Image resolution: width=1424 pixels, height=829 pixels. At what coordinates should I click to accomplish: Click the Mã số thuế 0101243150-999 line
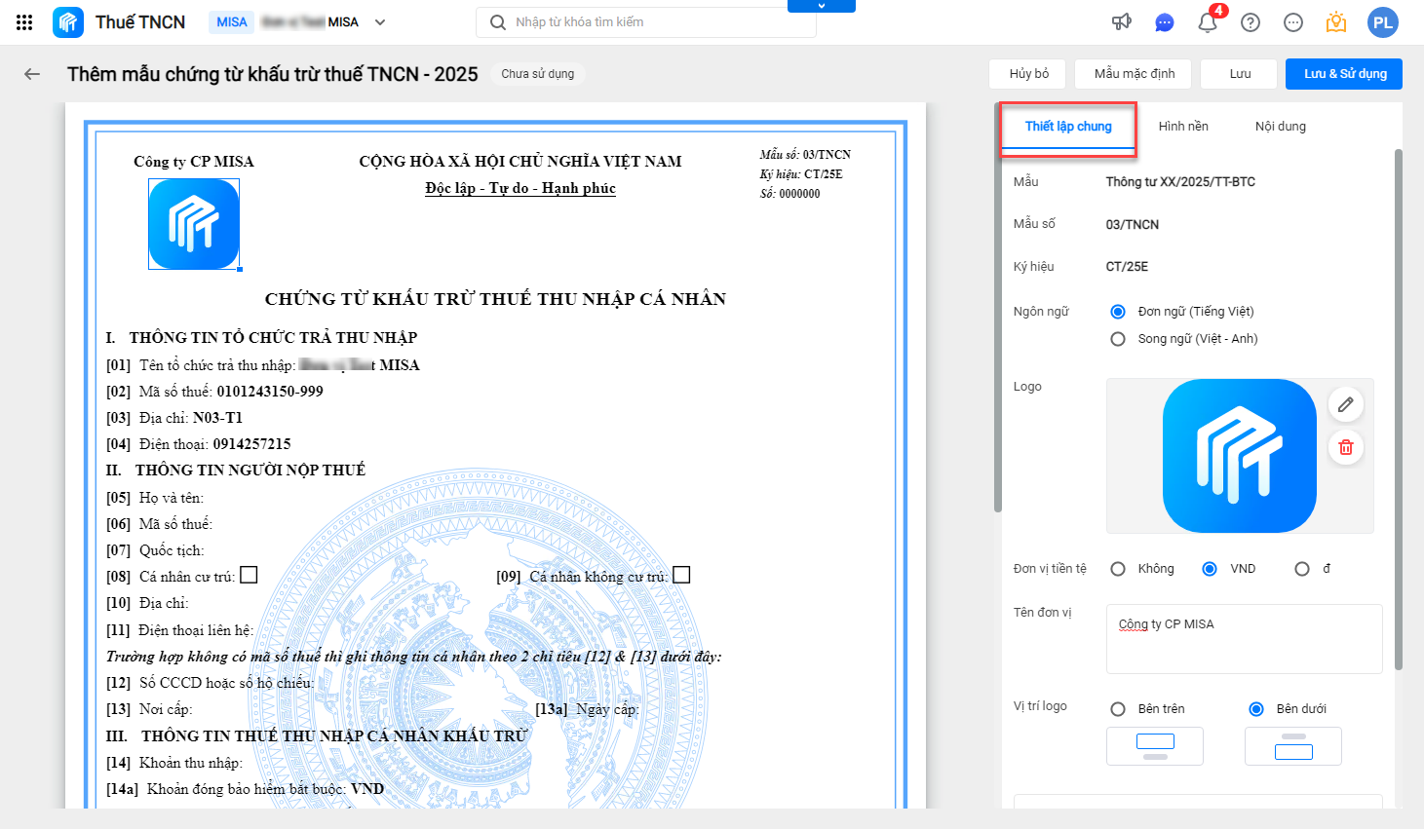pyautogui.click(x=214, y=392)
